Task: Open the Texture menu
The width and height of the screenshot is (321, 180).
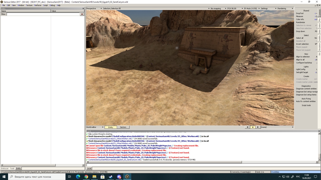Action: pos(29,5)
